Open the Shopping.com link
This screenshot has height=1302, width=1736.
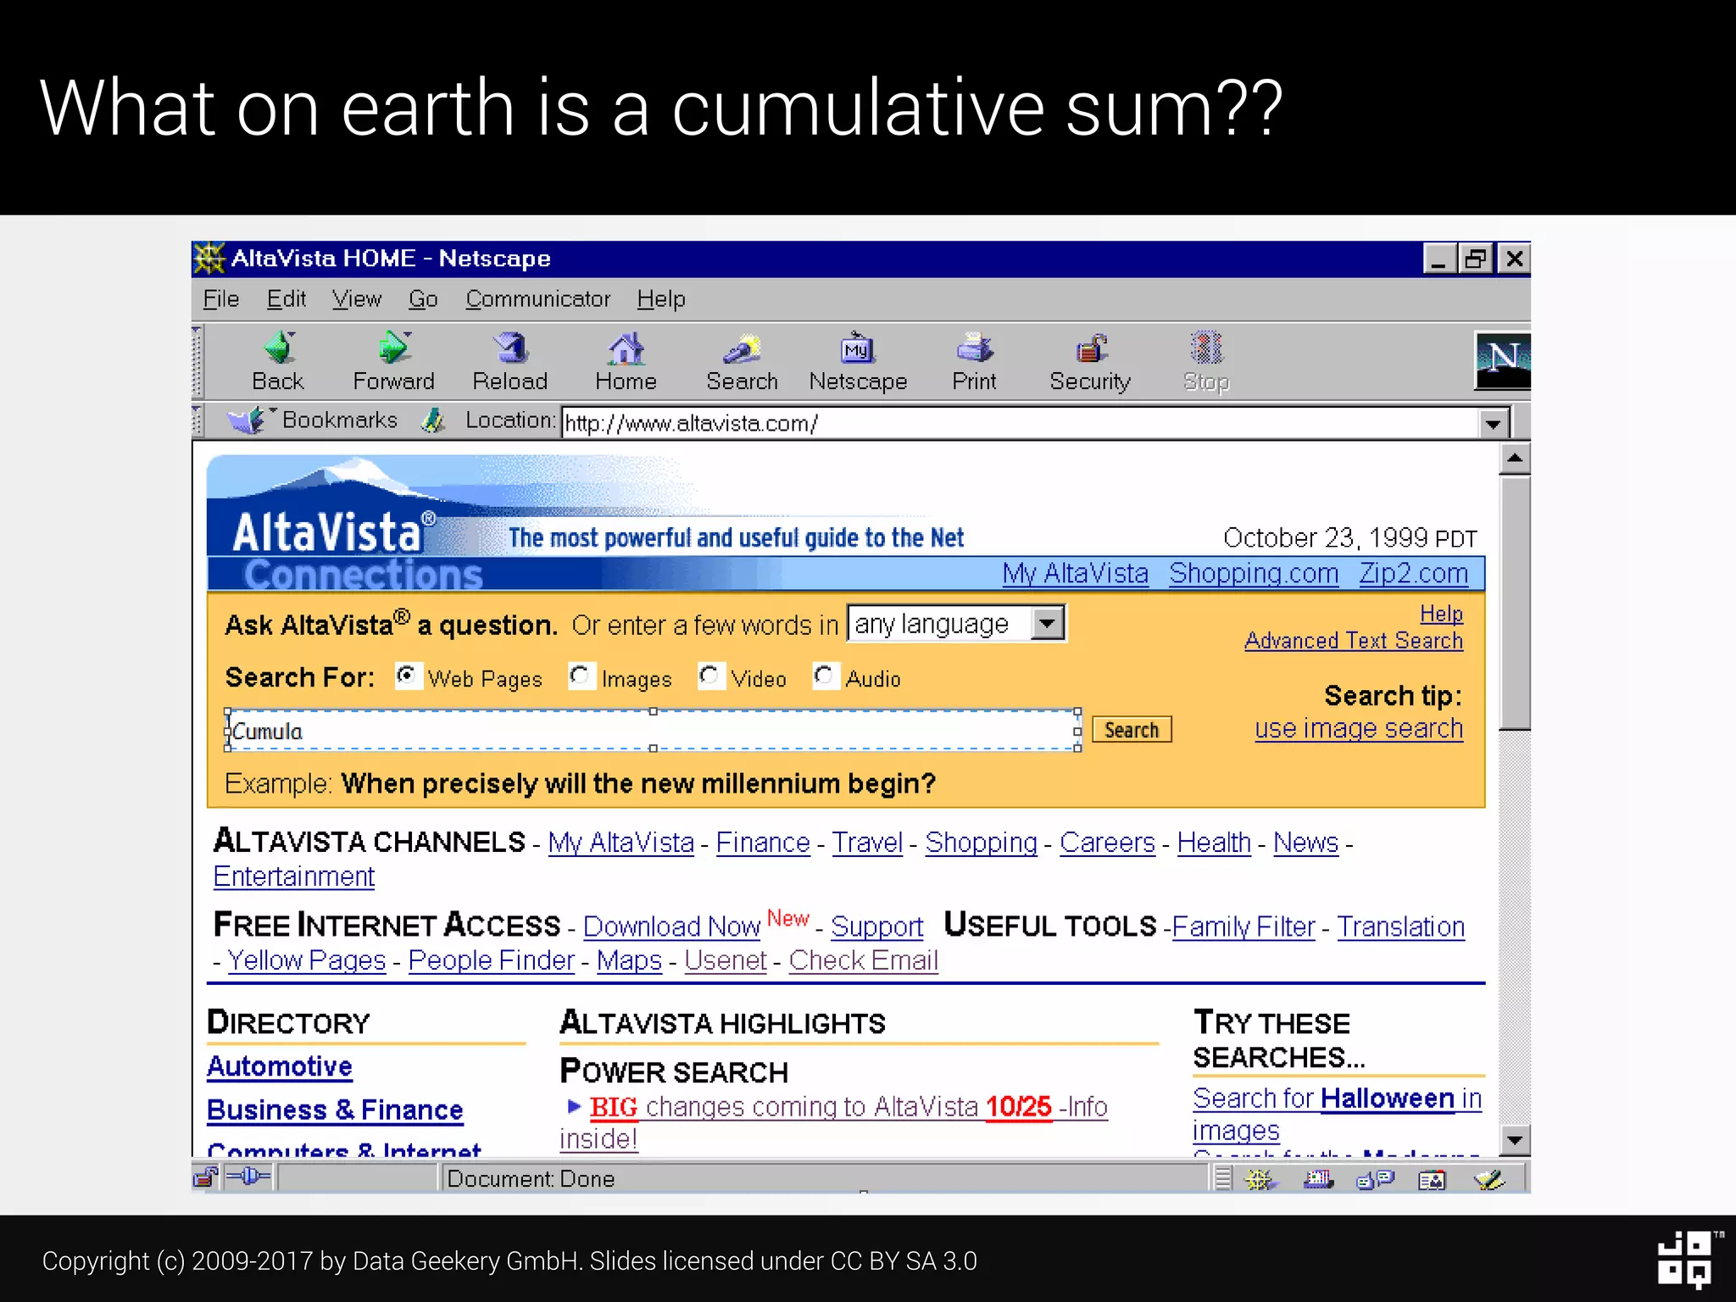(1254, 574)
